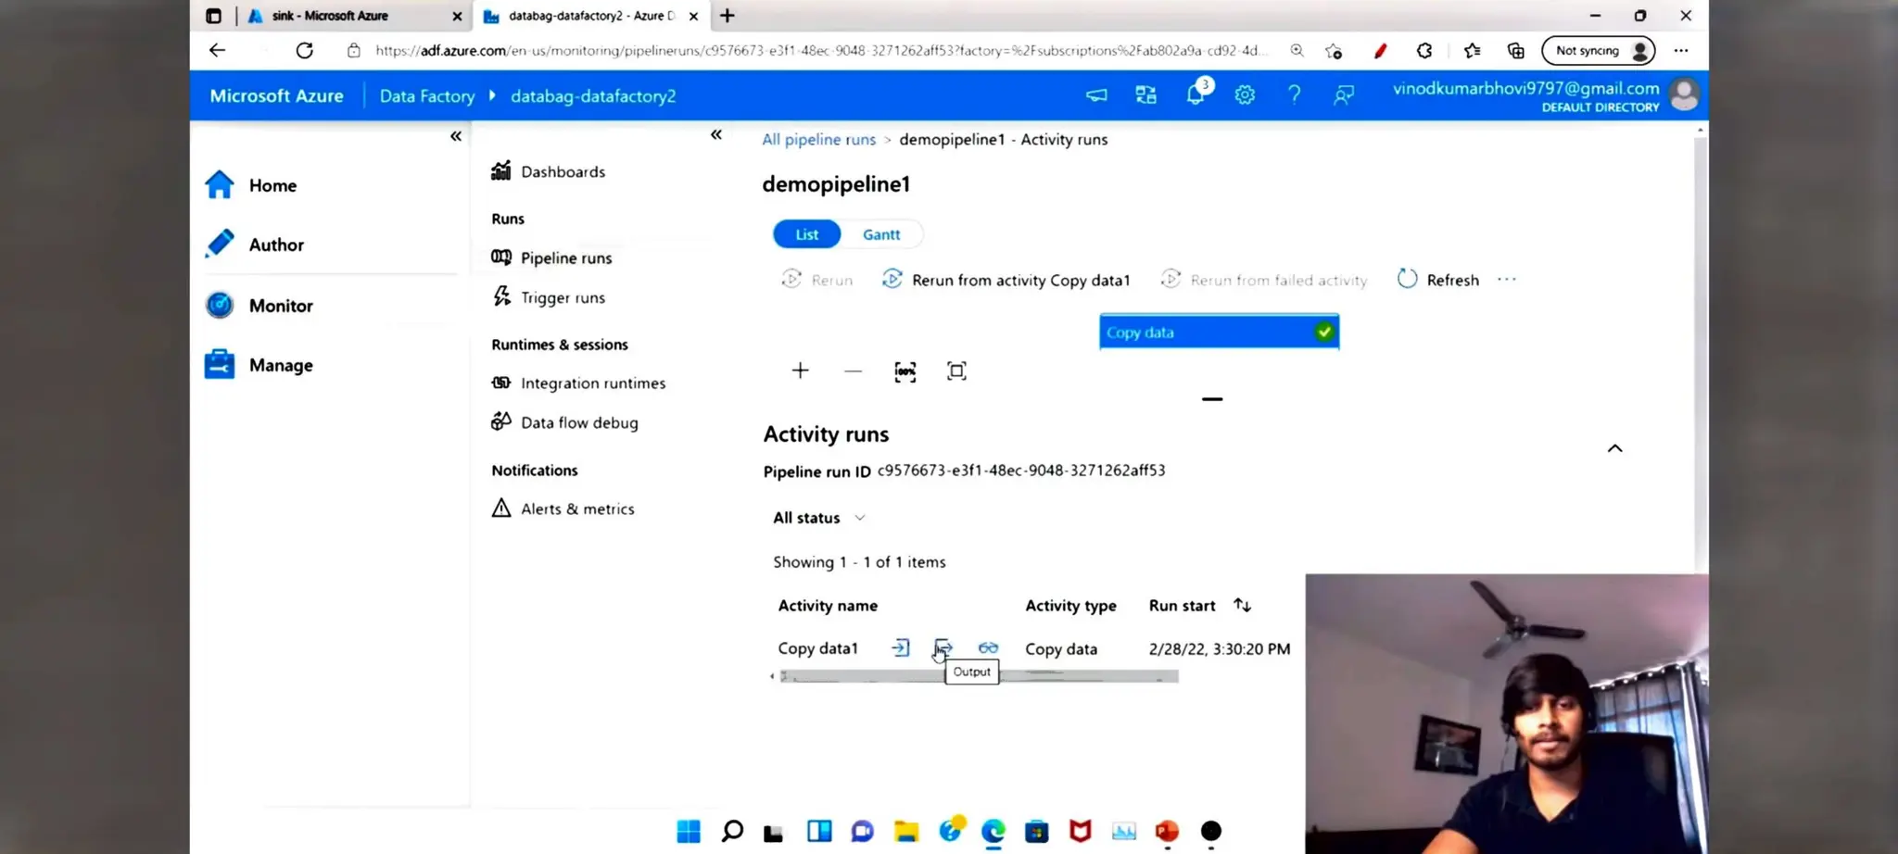The height and width of the screenshot is (854, 1898).
Task: View output of Copy data1 activity
Action: point(943,647)
